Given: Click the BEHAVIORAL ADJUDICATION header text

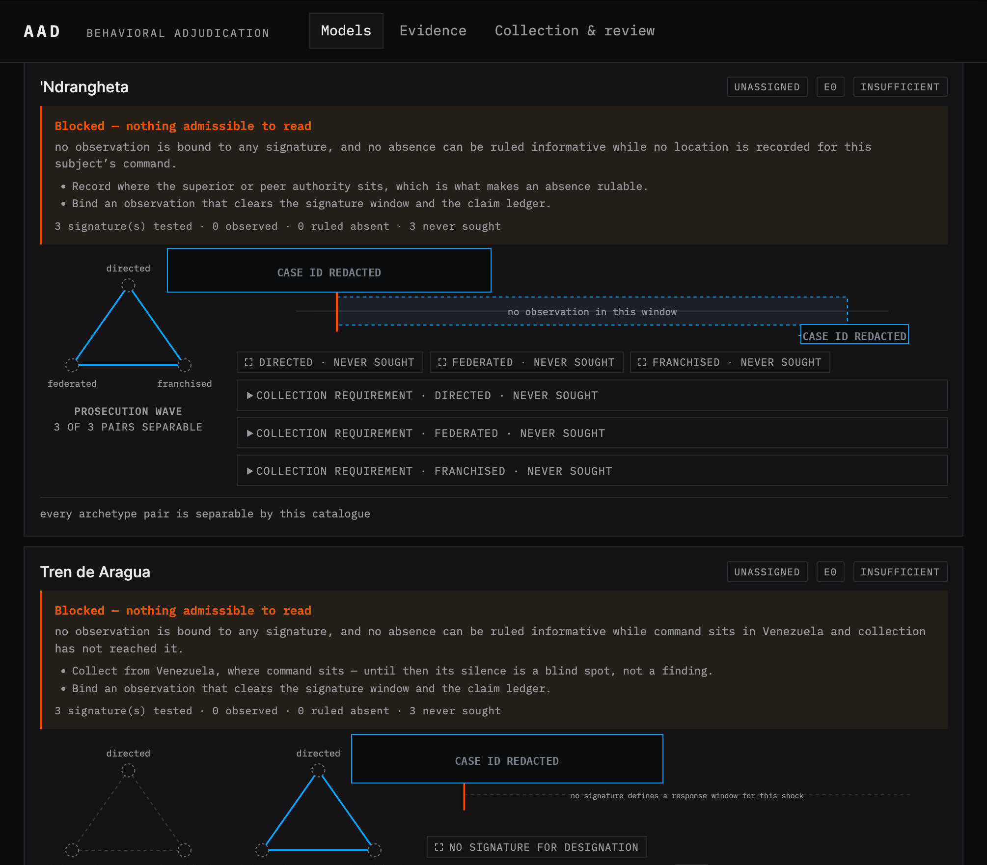Looking at the screenshot, I should pos(178,33).
